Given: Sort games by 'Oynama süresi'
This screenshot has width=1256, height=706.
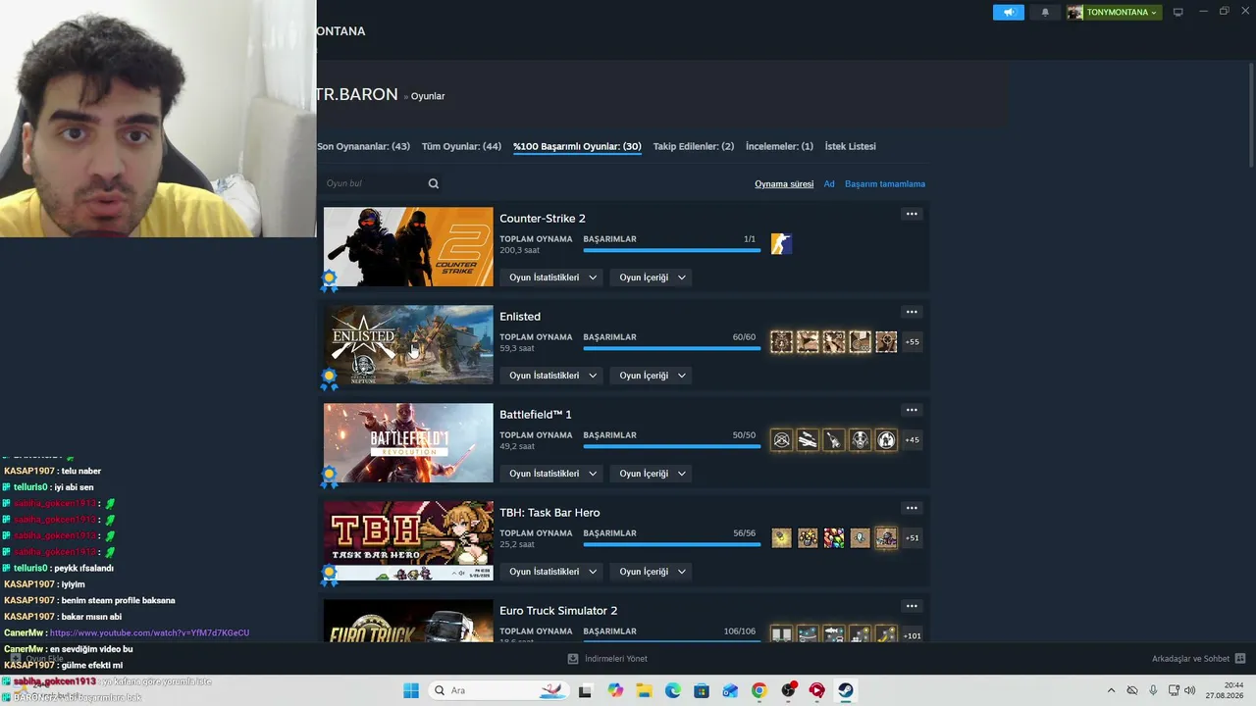Looking at the screenshot, I should click(784, 183).
